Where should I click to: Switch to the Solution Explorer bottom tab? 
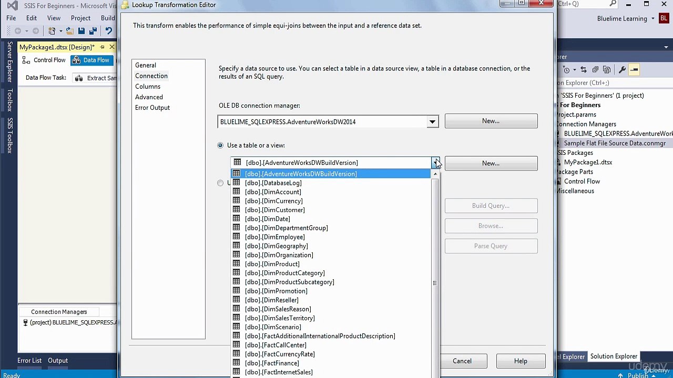click(614, 356)
